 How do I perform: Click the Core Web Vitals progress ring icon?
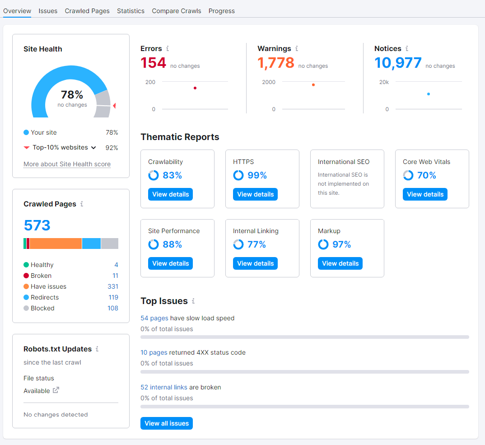(408, 175)
